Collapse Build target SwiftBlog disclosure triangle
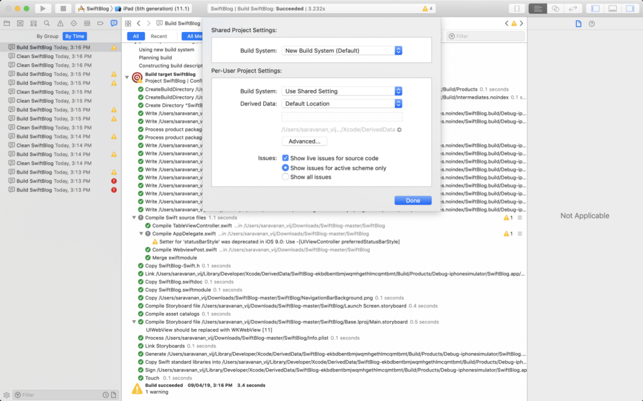643x401 pixels. [x=127, y=77]
